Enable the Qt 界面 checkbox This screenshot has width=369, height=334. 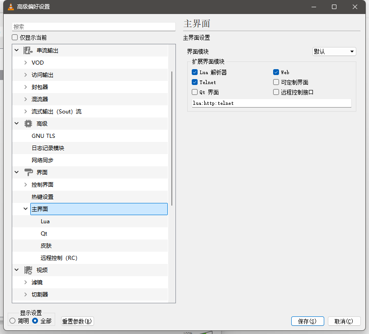click(194, 92)
